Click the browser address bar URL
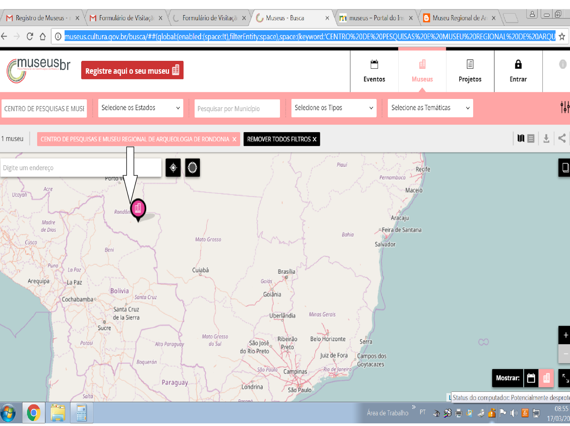 point(310,36)
